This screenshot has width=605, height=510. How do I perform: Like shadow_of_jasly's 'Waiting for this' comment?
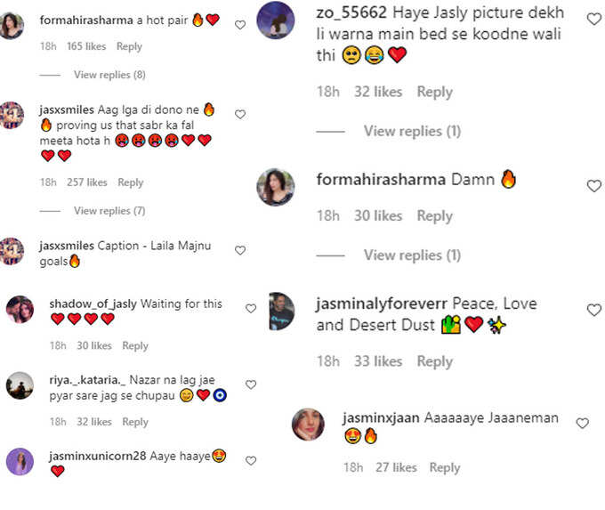[x=251, y=309]
